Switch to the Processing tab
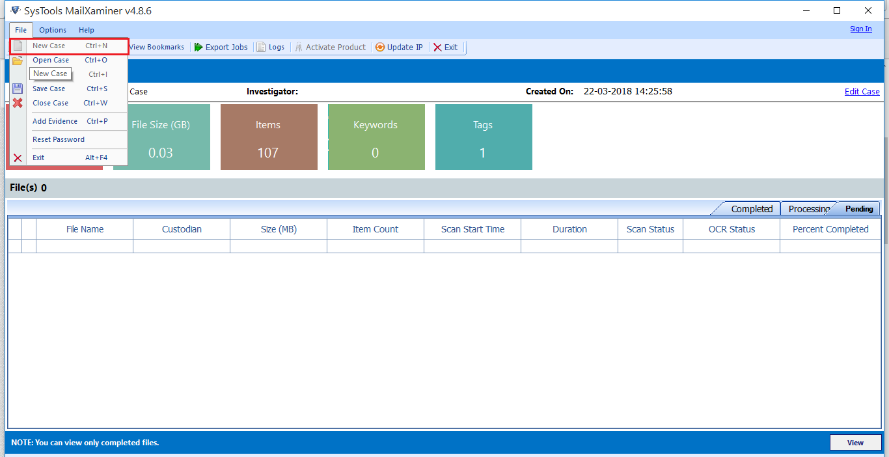 pyautogui.click(x=808, y=209)
